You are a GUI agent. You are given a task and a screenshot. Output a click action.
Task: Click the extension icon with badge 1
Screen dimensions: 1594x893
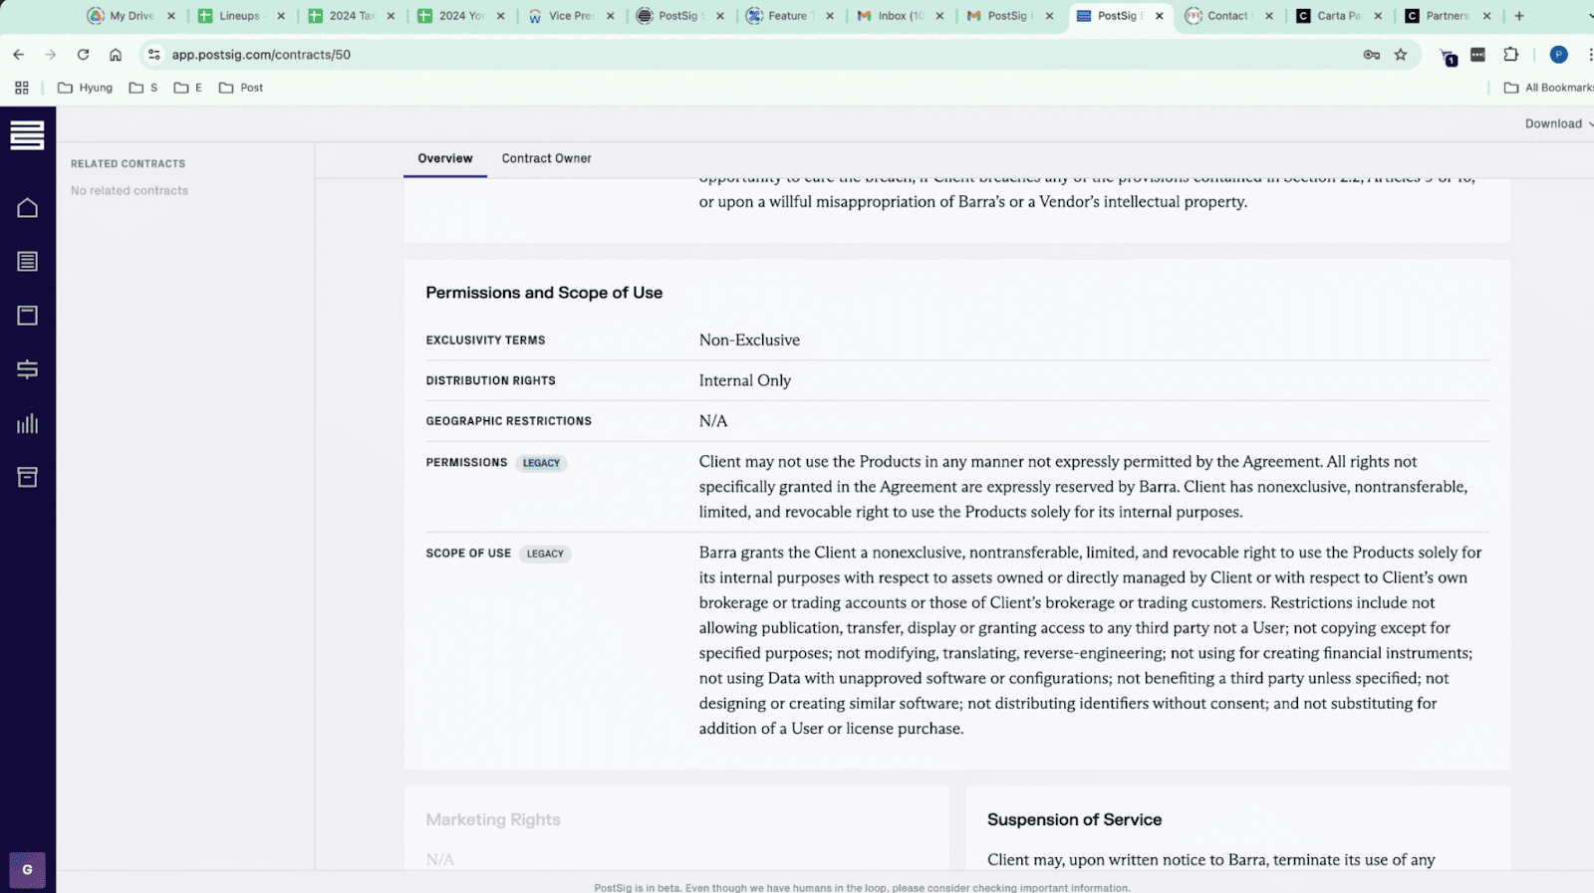[1448, 57]
